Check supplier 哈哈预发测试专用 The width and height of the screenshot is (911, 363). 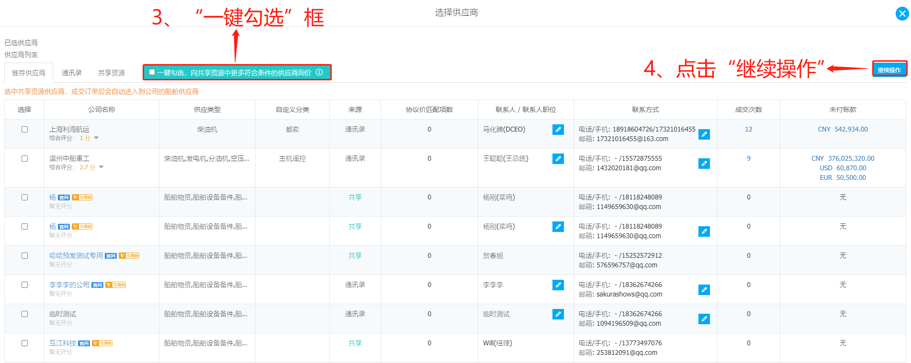24,256
